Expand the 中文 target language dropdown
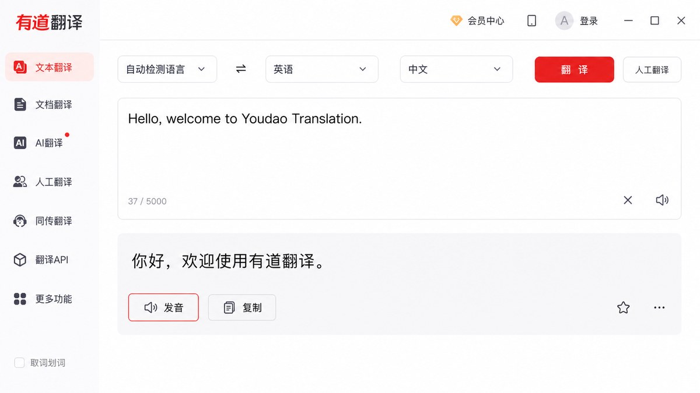Screen dimensions: 700x393 coord(456,69)
